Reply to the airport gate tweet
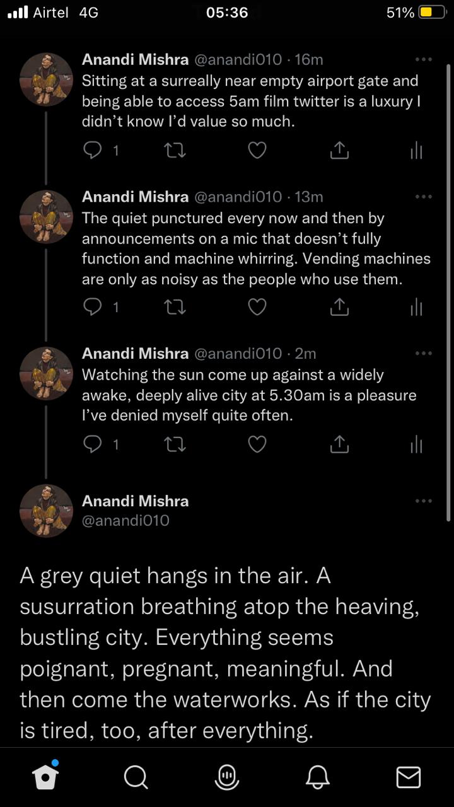 pos(93,150)
